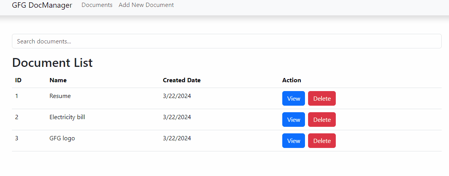
Task: View the Resume document
Action: pyautogui.click(x=293, y=99)
